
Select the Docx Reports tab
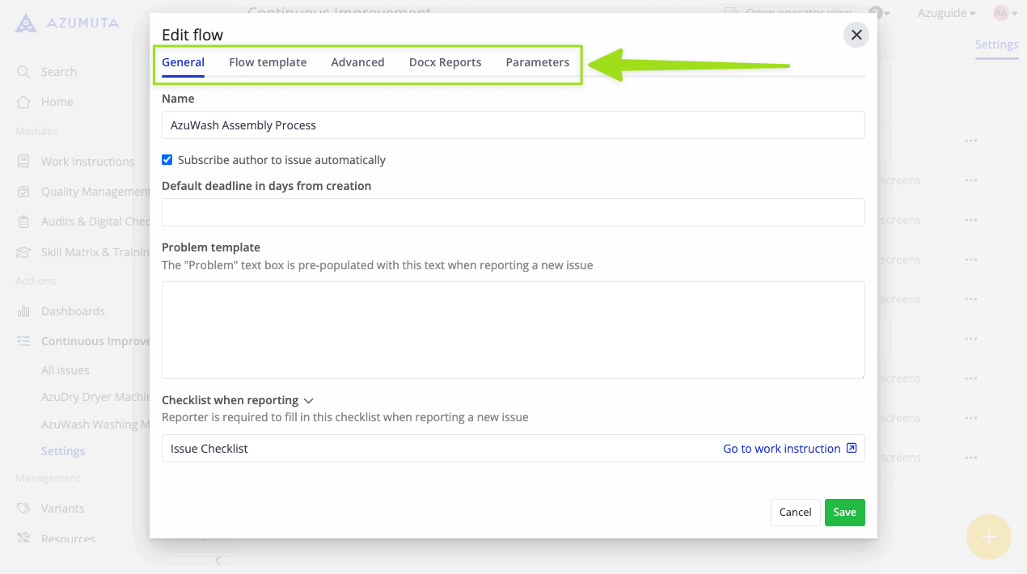tap(445, 62)
